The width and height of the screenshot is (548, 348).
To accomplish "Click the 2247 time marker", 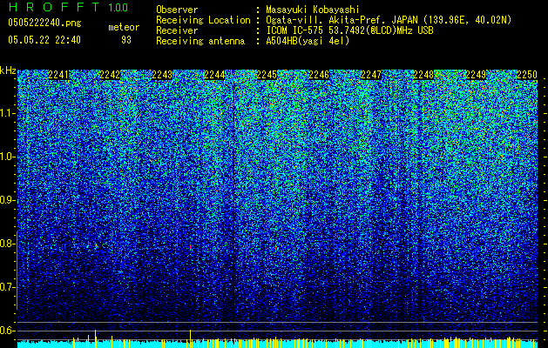I will point(371,75).
